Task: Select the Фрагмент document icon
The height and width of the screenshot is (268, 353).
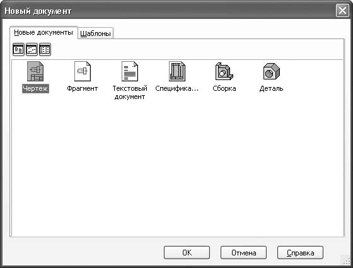Action: coord(83,71)
